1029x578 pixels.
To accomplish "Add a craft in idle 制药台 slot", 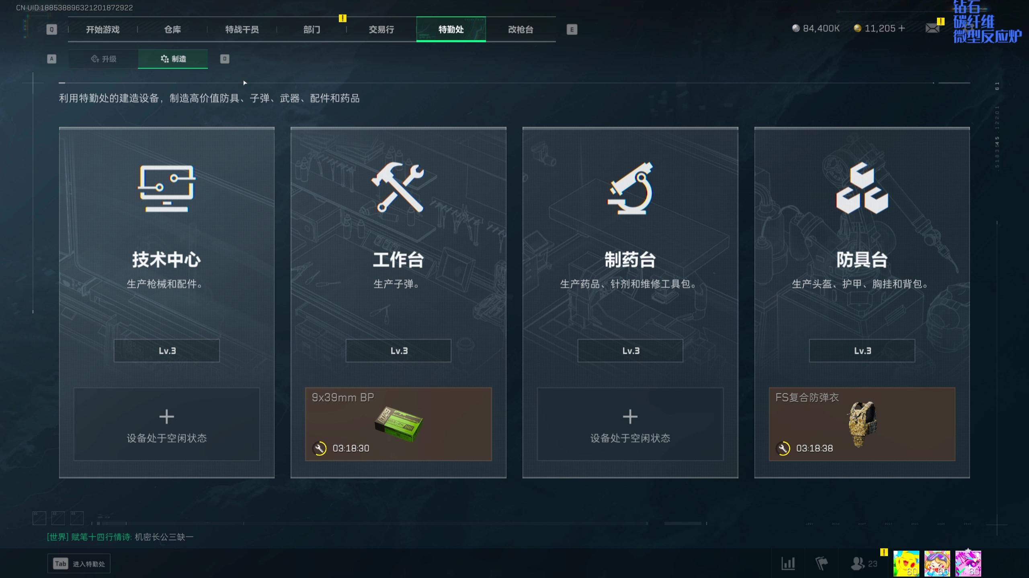I will coord(630,424).
